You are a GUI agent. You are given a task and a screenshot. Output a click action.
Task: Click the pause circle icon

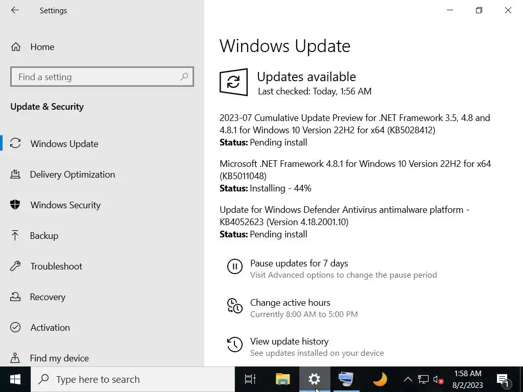(x=235, y=266)
